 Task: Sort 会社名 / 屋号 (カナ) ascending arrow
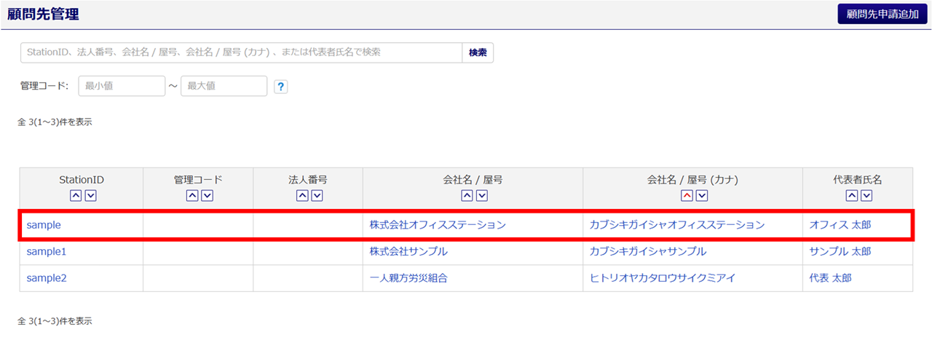tap(687, 195)
